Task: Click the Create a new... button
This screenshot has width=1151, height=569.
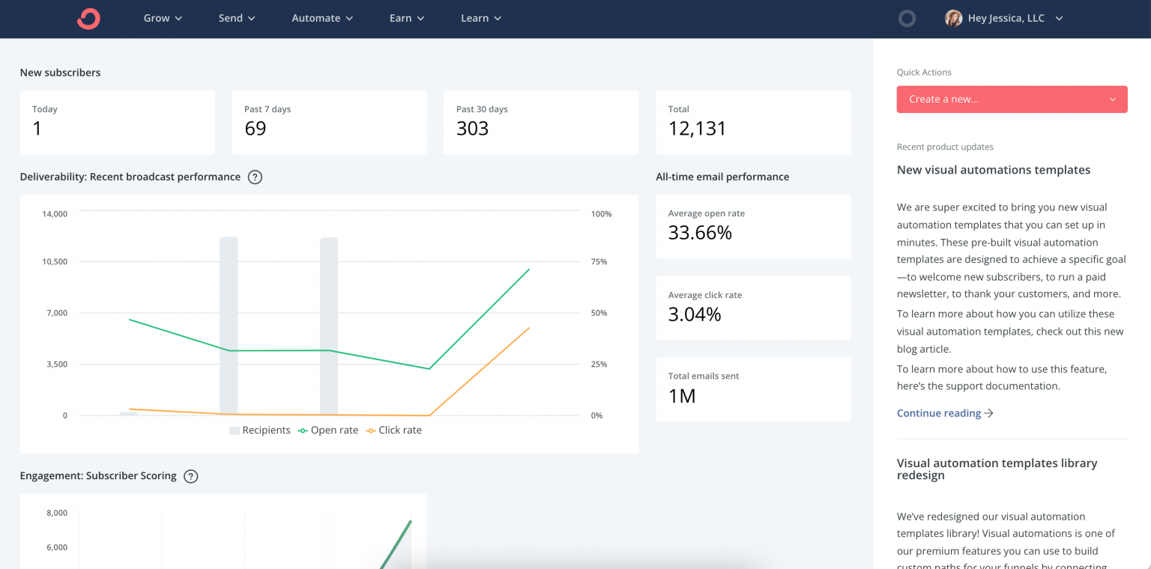Action: (1012, 99)
